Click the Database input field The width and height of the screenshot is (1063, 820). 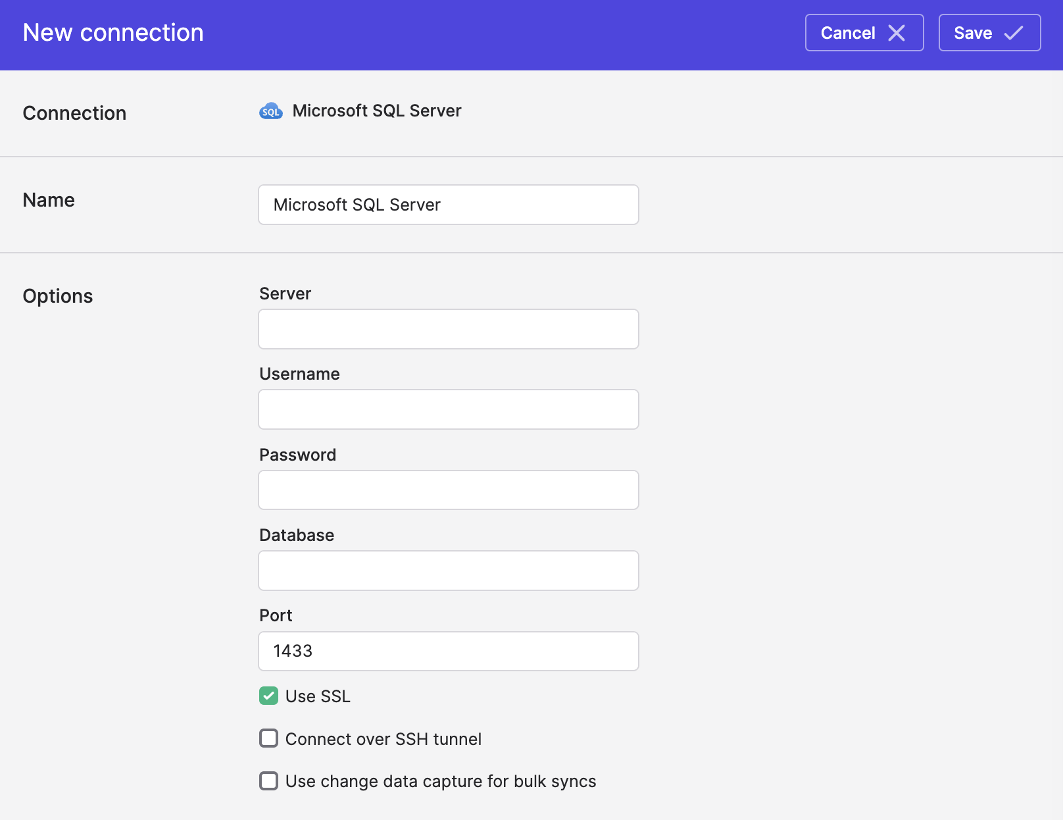coord(449,571)
